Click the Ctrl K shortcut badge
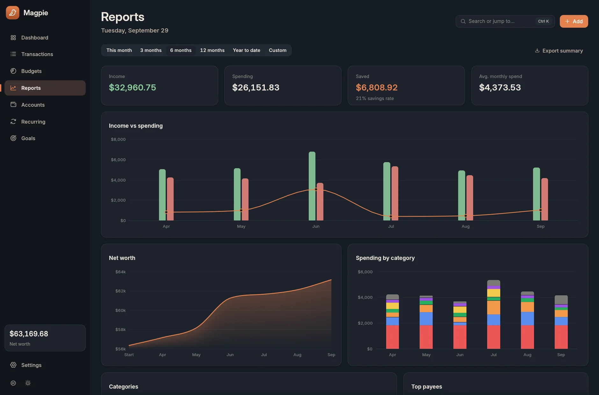 pyautogui.click(x=544, y=21)
